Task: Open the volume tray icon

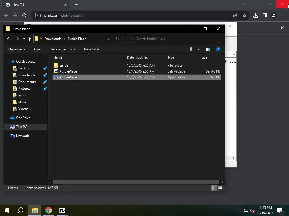Action: click(252, 210)
